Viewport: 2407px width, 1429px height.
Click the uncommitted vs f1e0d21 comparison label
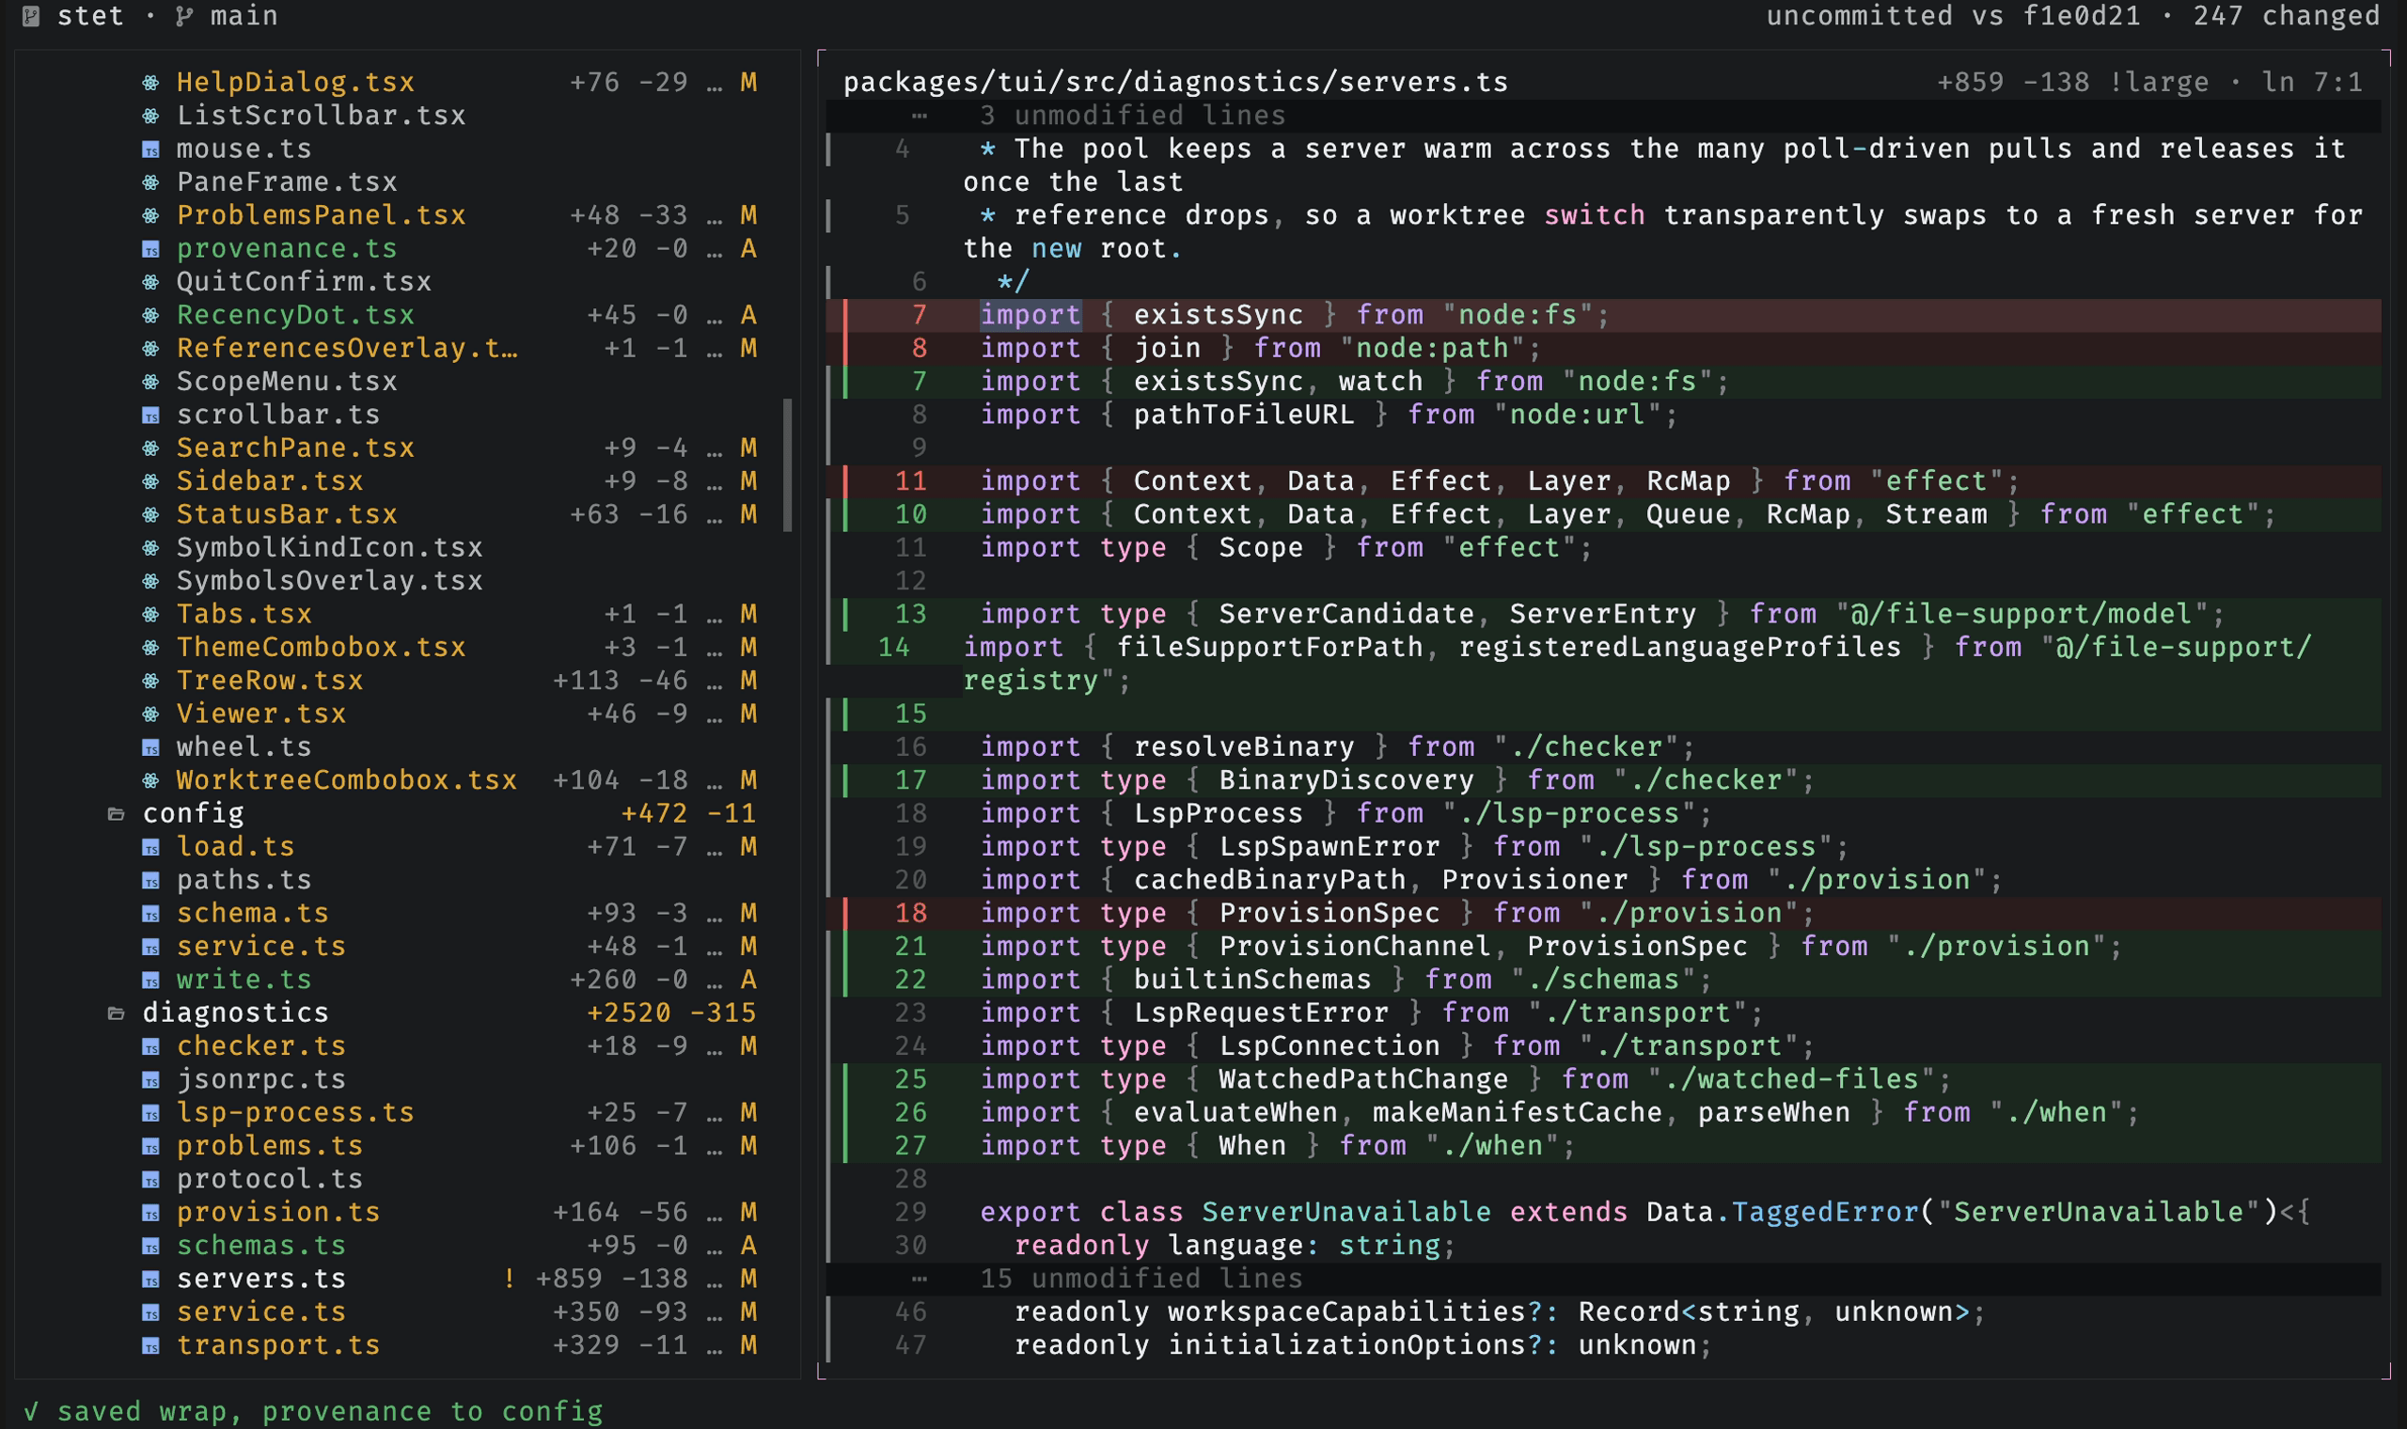pyautogui.click(x=1954, y=16)
